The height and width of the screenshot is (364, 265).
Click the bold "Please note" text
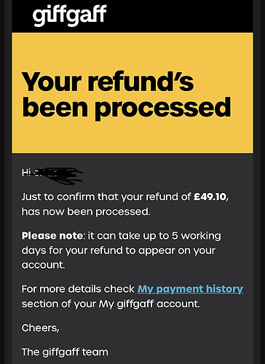(52, 236)
